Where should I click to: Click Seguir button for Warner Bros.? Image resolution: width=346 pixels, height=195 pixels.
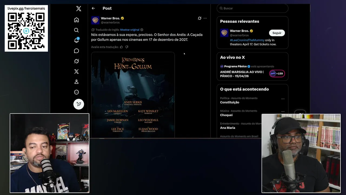(x=277, y=33)
